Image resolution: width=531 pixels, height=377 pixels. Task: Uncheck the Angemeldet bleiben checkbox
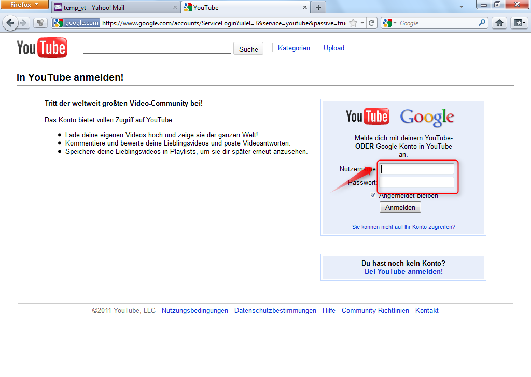(x=373, y=195)
